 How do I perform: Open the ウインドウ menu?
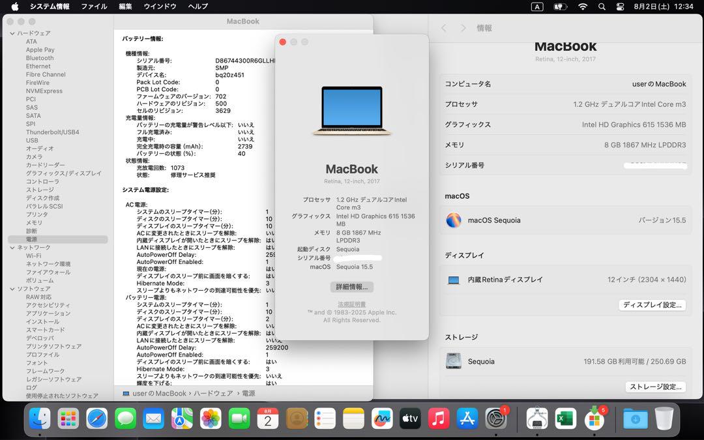tap(160, 7)
